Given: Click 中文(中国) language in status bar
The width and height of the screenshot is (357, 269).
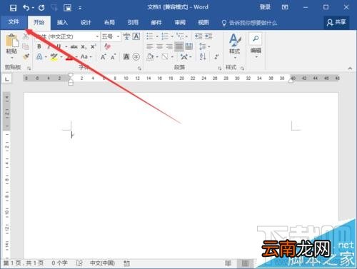Looking at the screenshot, I should (102, 263).
